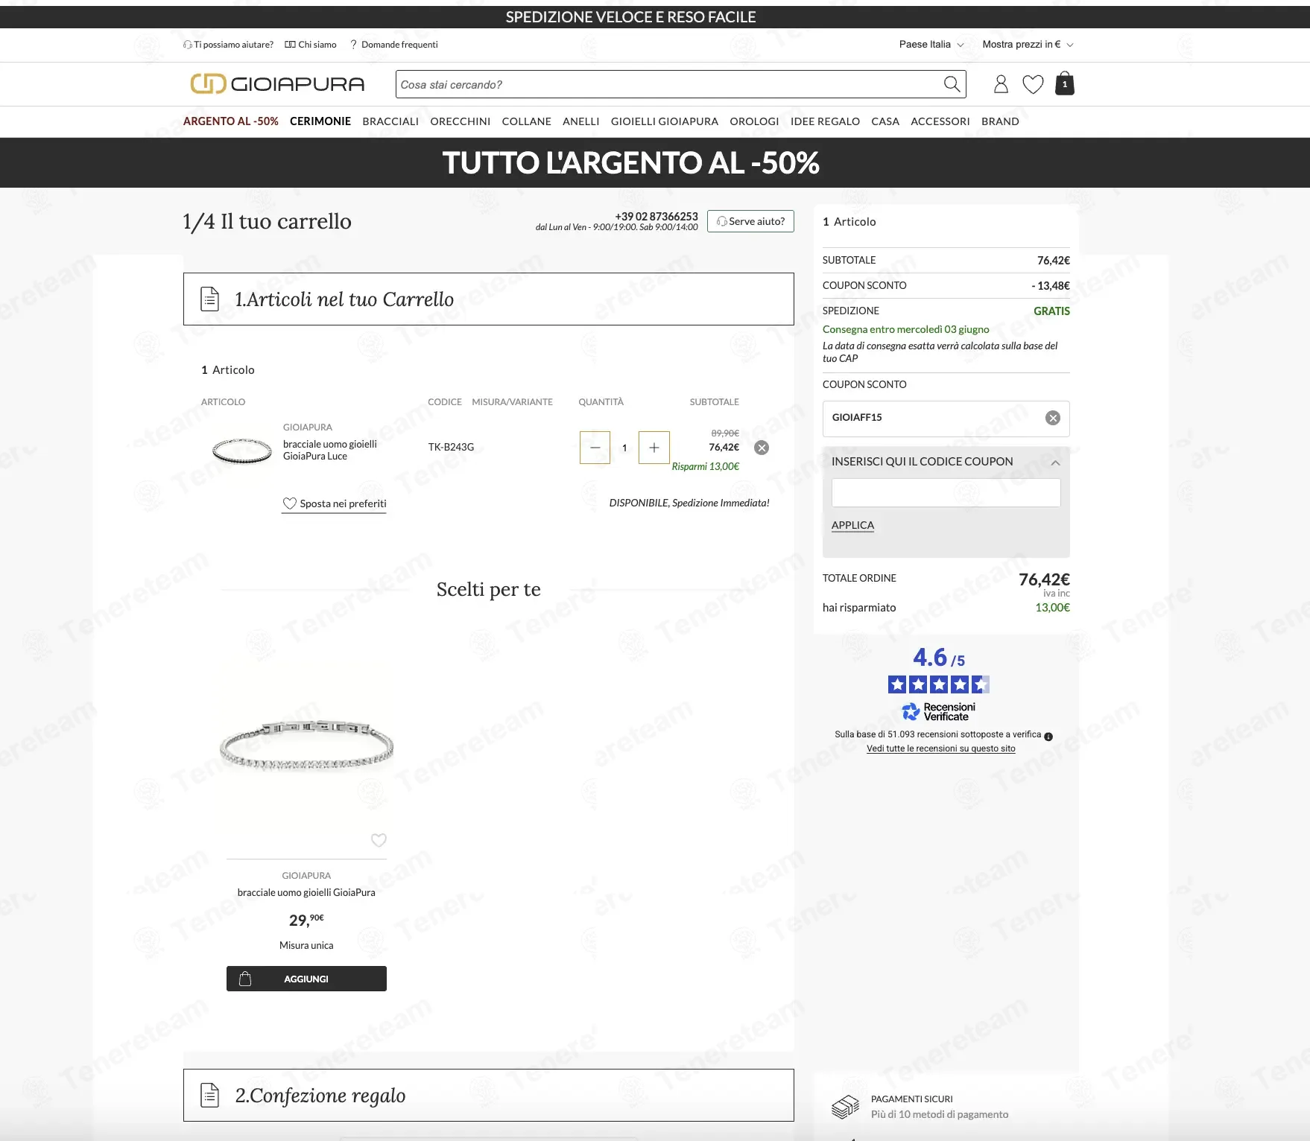
Task: Click GIOIAFF15 applied coupon code
Action: 857,417
